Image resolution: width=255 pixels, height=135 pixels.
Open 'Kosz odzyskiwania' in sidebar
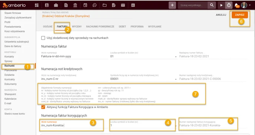[14, 31]
